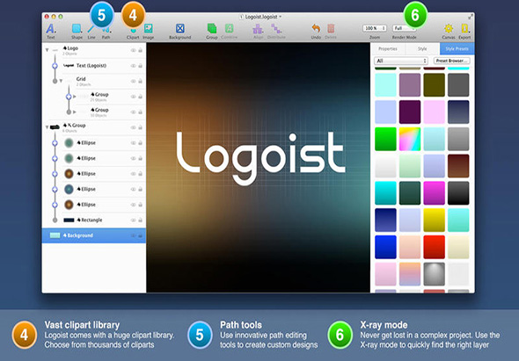Open the All presets filter dropdown

pos(401,61)
